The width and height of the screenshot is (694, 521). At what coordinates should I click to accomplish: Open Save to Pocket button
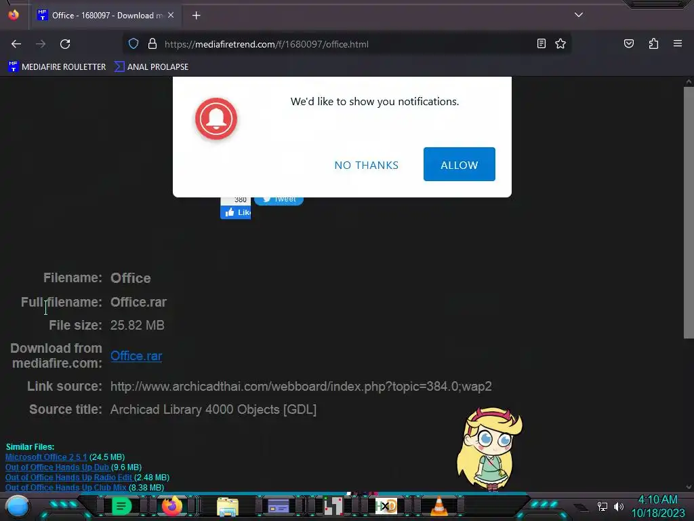(x=628, y=43)
